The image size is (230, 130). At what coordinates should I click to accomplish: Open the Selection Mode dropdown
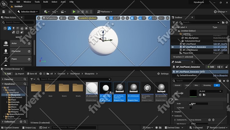pyautogui.click(x=28, y=12)
